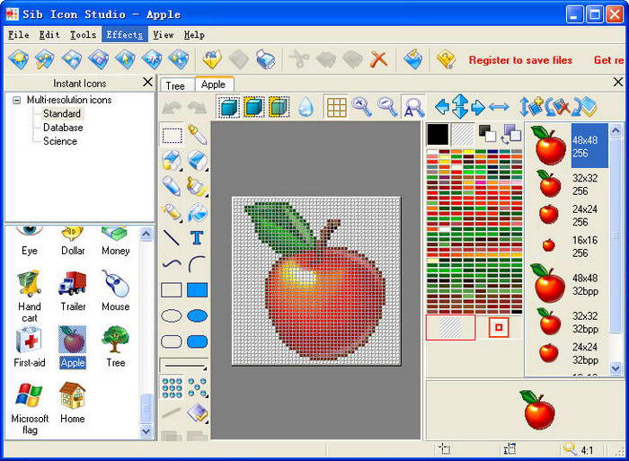Click the zoom in magnifier icon
This screenshot has height=461, width=629.
361,107
